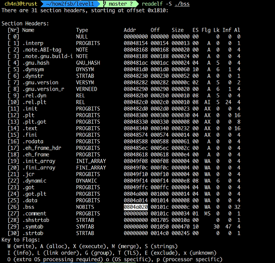Image resolution: width=275 pixels, height=263 pixels.
Task: Select the .note.gnu.build-i section name
Action: 48,56
